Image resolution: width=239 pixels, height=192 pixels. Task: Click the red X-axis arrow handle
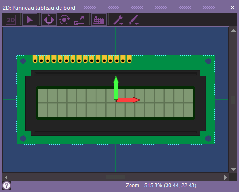[128, 100]
